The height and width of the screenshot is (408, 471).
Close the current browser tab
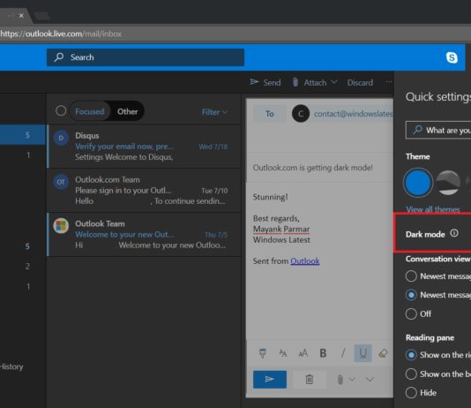pos(21,16)
